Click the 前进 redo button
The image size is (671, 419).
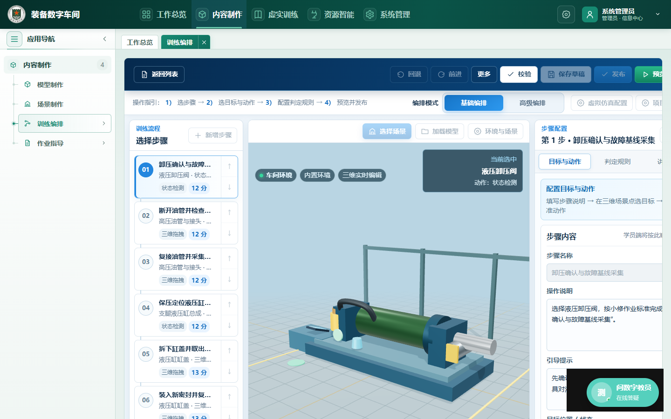point(450,74)
